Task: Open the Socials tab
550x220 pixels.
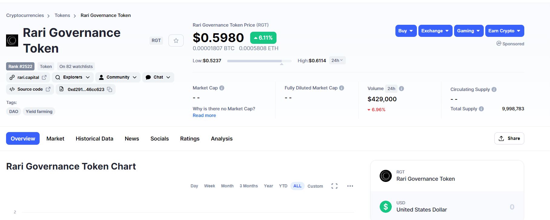Action: [159, 139]
